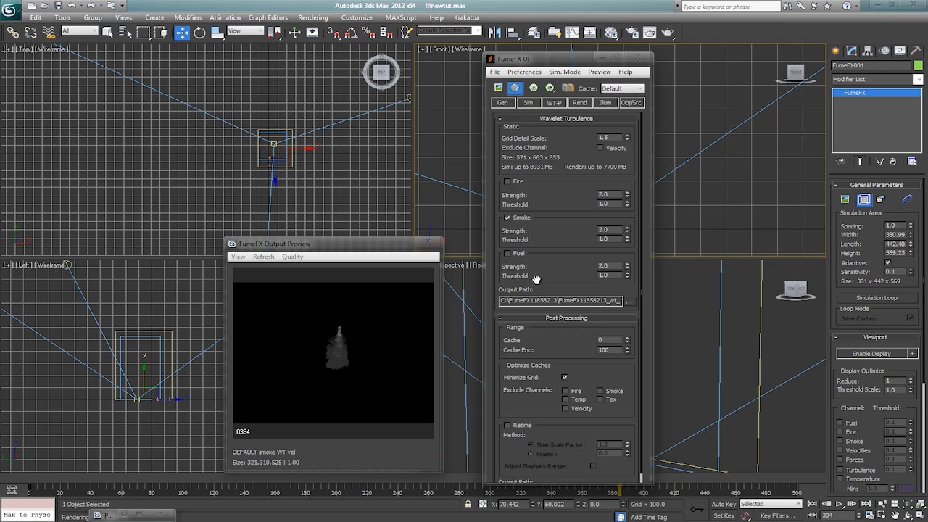Enable the Fire wavelet checkbox
This screenshot has height=522, width=928.
pos(507,181)
